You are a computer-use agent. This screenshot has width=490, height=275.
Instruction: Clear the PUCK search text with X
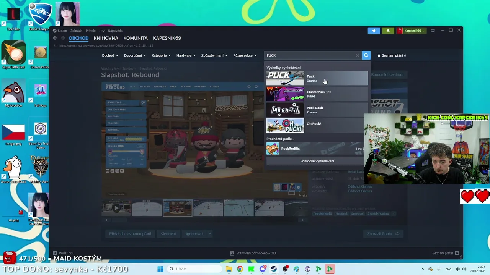click(x=358, y=55)
